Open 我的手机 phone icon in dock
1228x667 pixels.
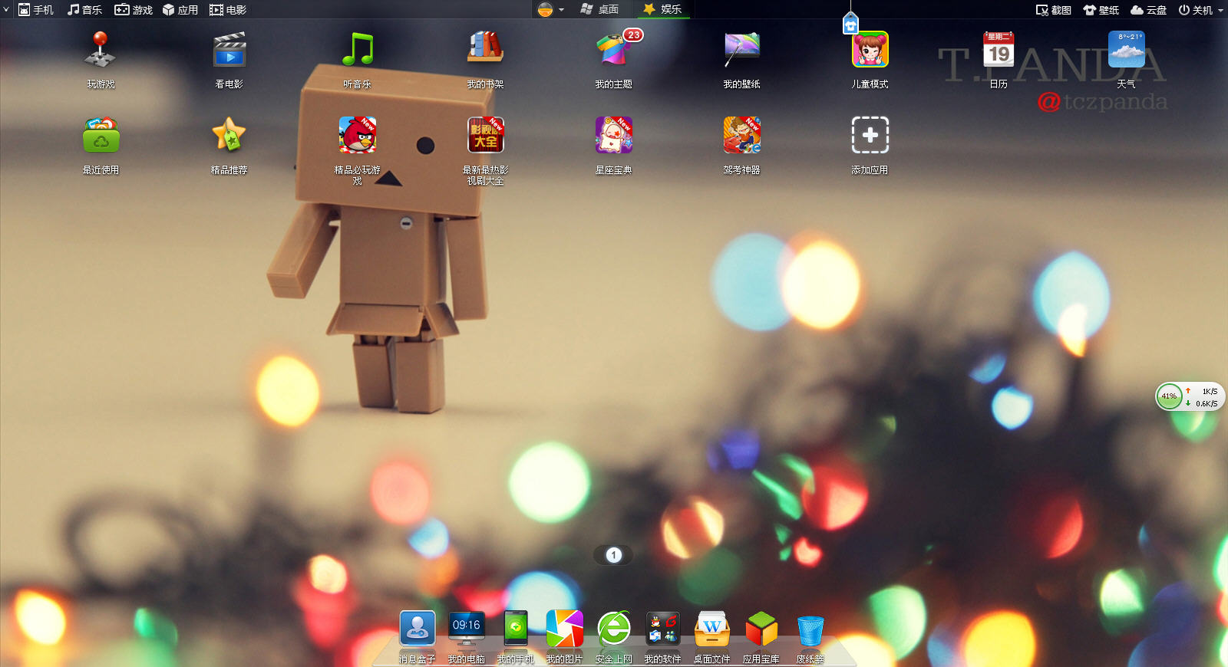(516, 629)
